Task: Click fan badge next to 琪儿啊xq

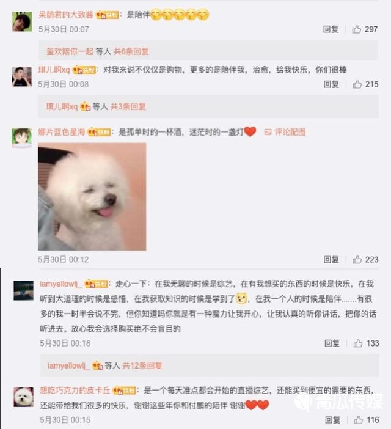Action: click(x=84, y=70)
